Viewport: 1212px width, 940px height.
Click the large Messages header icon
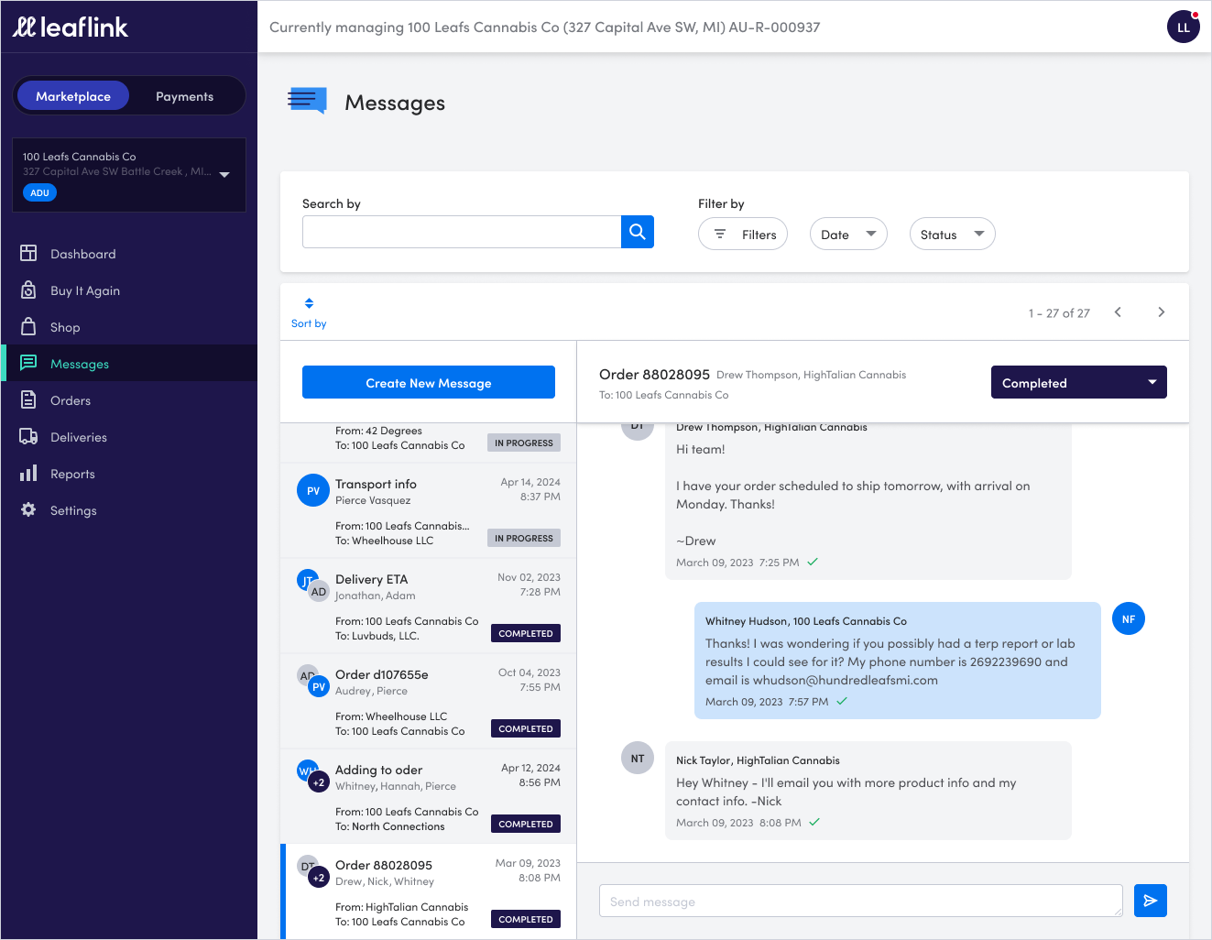[x=308, y=101]
